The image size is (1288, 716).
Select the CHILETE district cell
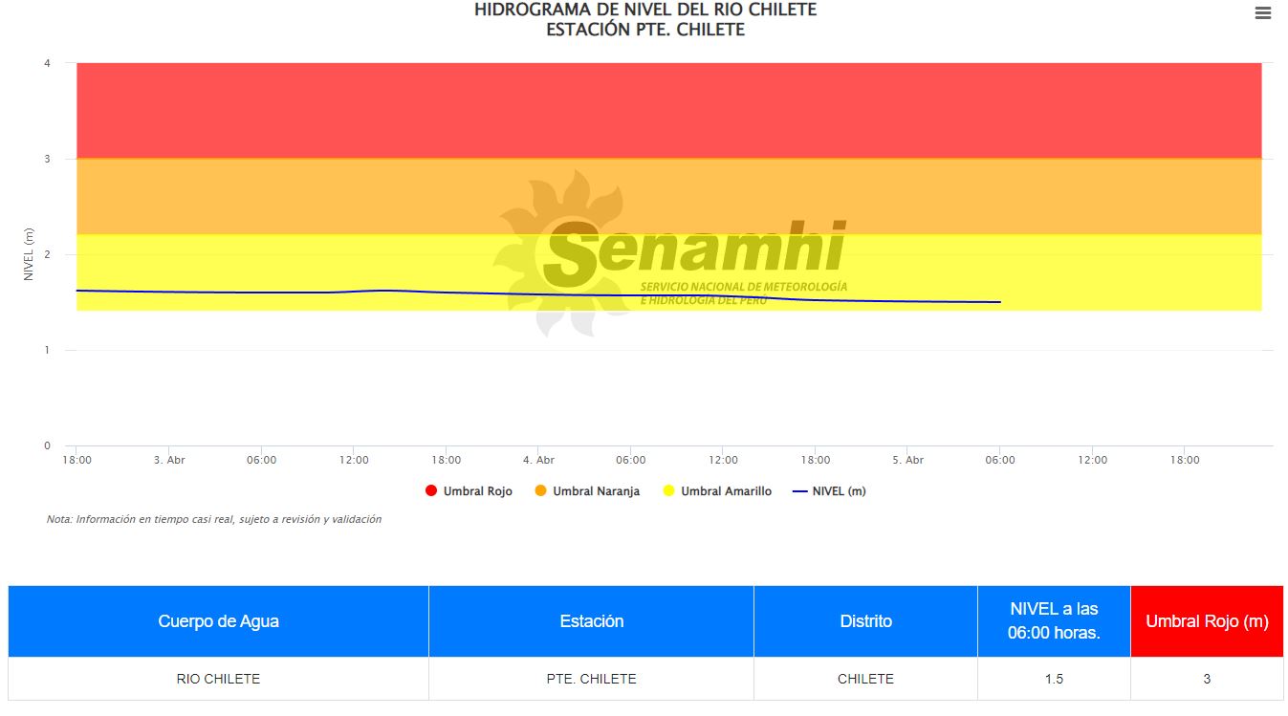coord(865,679)
